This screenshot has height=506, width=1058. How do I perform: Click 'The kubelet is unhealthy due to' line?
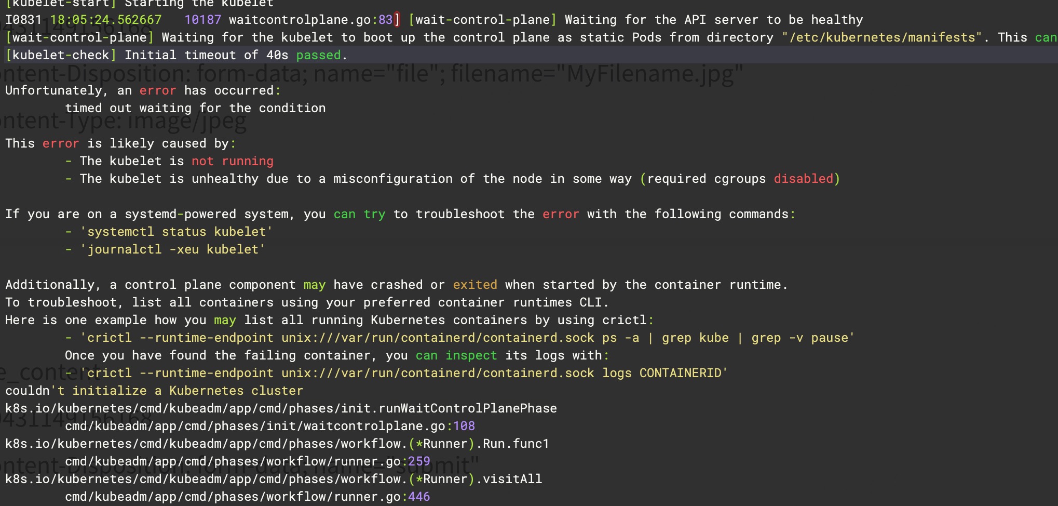click(x=452, y=179)
